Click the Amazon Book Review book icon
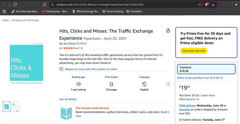The height and width of the screenshot is (124, 240). click(x=66, y=113)
